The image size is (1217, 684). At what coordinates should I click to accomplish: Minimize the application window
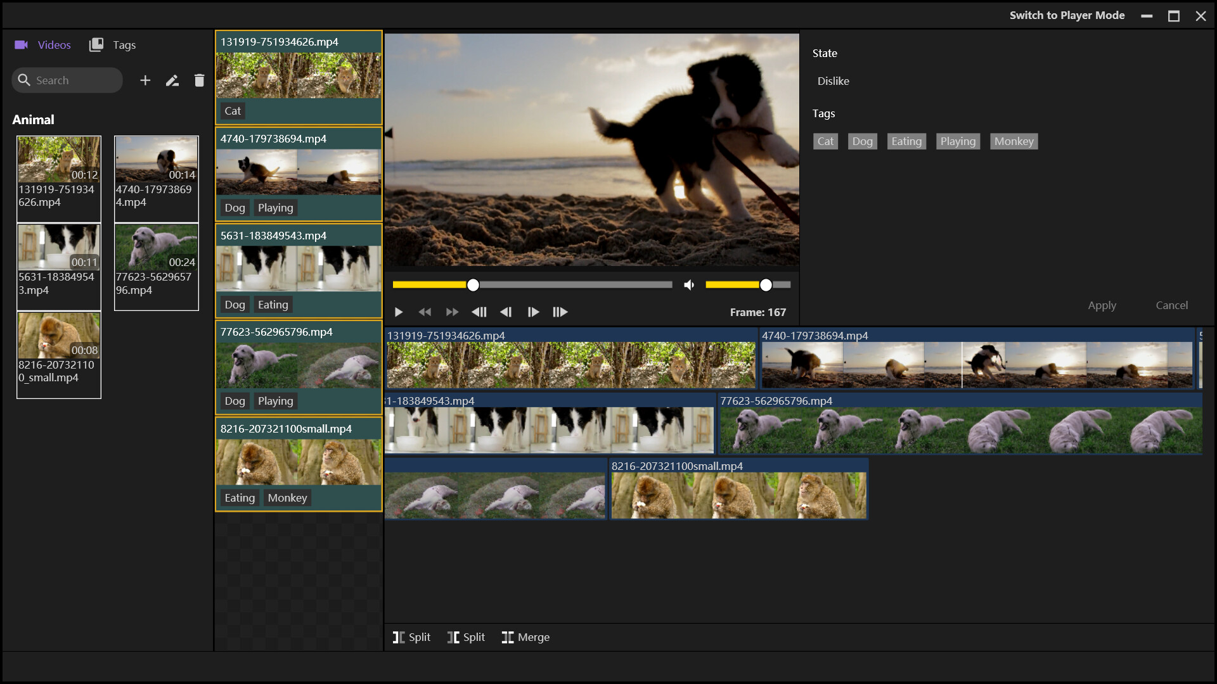pyautogui.click(x=1147, y=16)
